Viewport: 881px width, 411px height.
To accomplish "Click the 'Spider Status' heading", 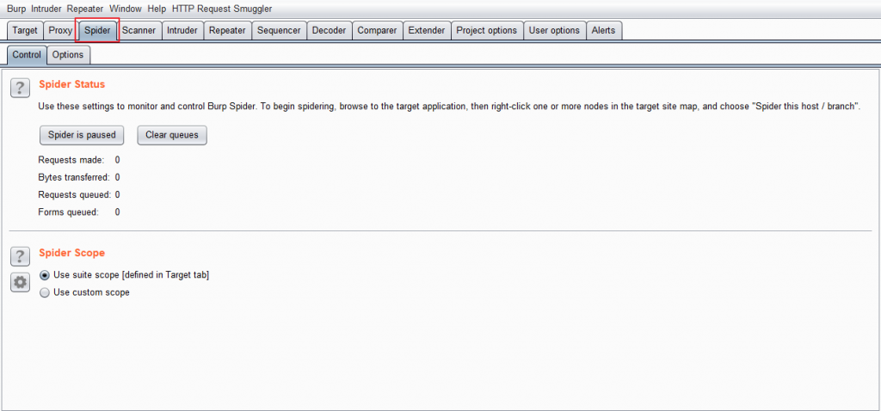I will (x=72, y=84).
